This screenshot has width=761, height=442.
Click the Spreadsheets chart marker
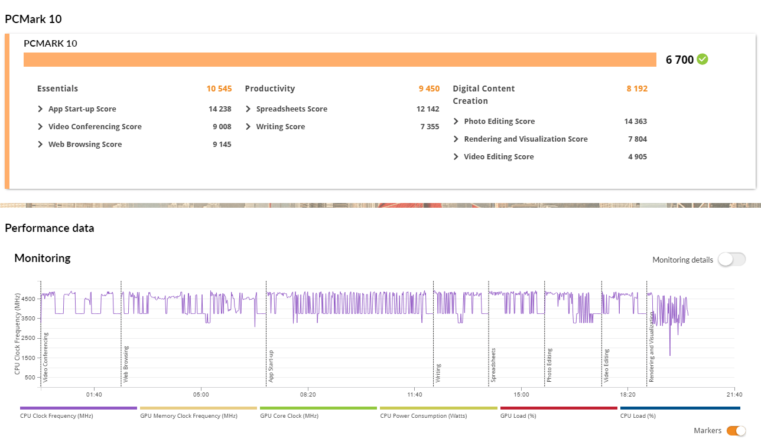point(493,365)
